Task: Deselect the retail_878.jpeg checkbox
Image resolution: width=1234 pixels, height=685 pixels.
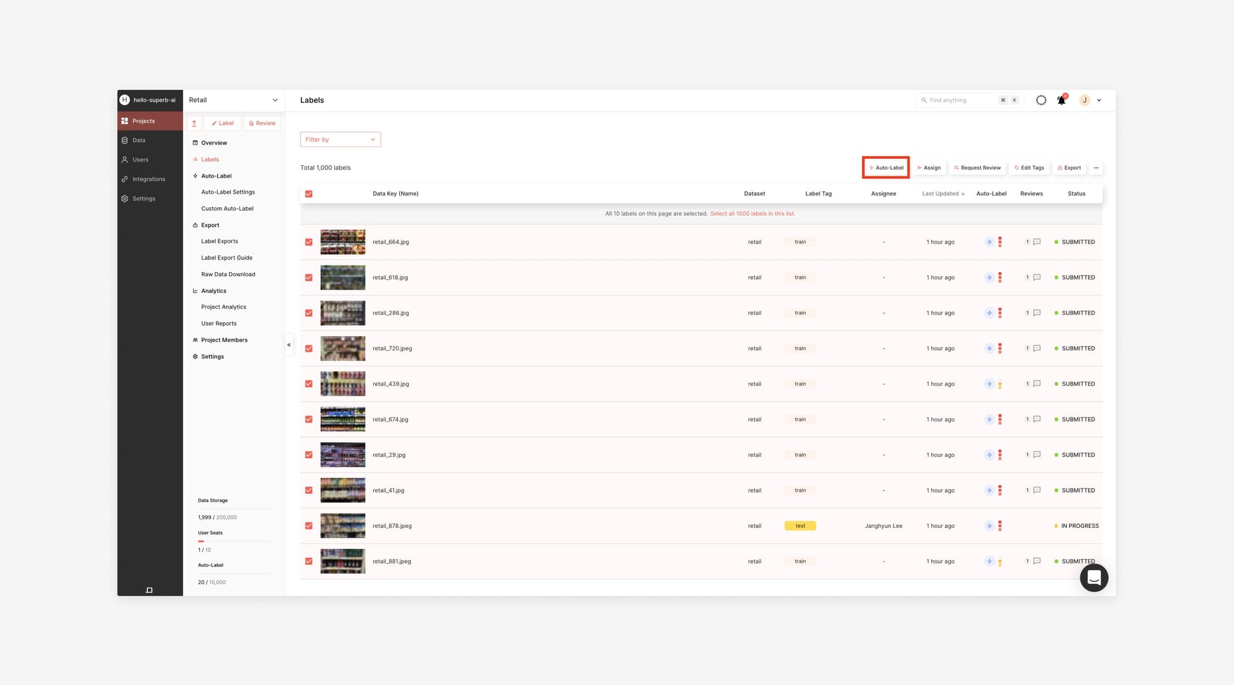Action: click(x=308, y=526)
